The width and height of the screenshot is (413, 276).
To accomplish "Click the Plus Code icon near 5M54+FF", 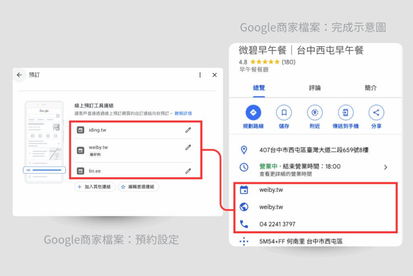I will [x=245, y=241].
